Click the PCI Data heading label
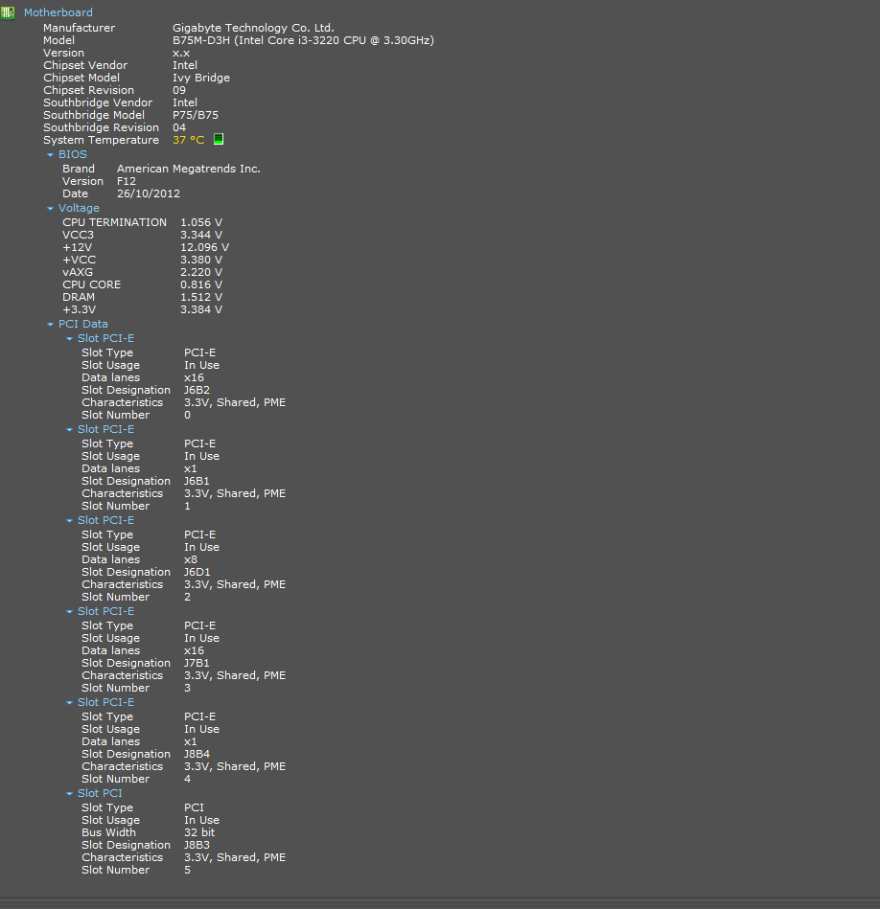 tap(83, 324)
